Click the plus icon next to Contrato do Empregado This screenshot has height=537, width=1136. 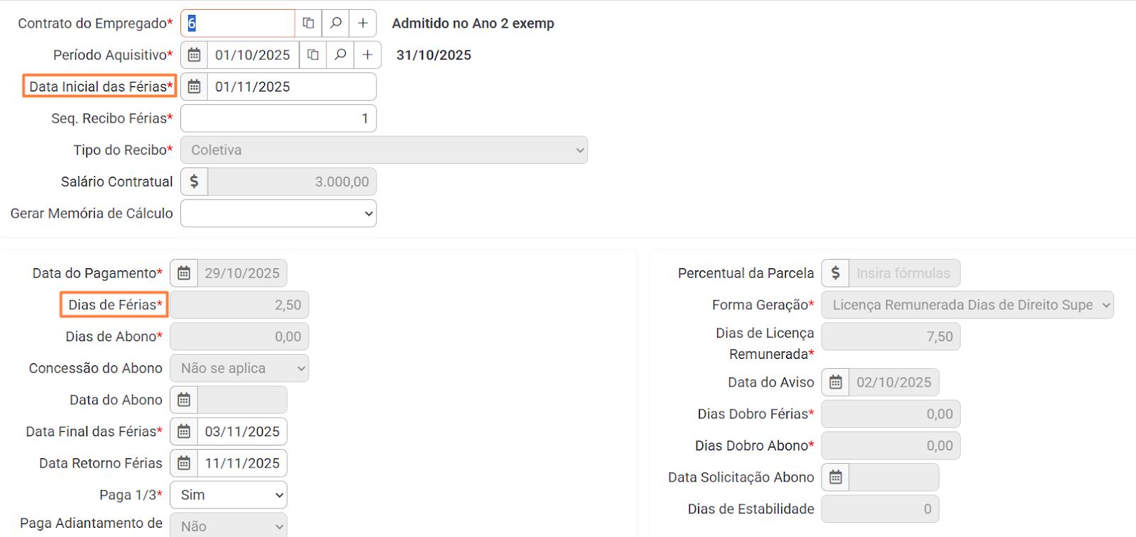pyautogui.click(x=363, y=23)
